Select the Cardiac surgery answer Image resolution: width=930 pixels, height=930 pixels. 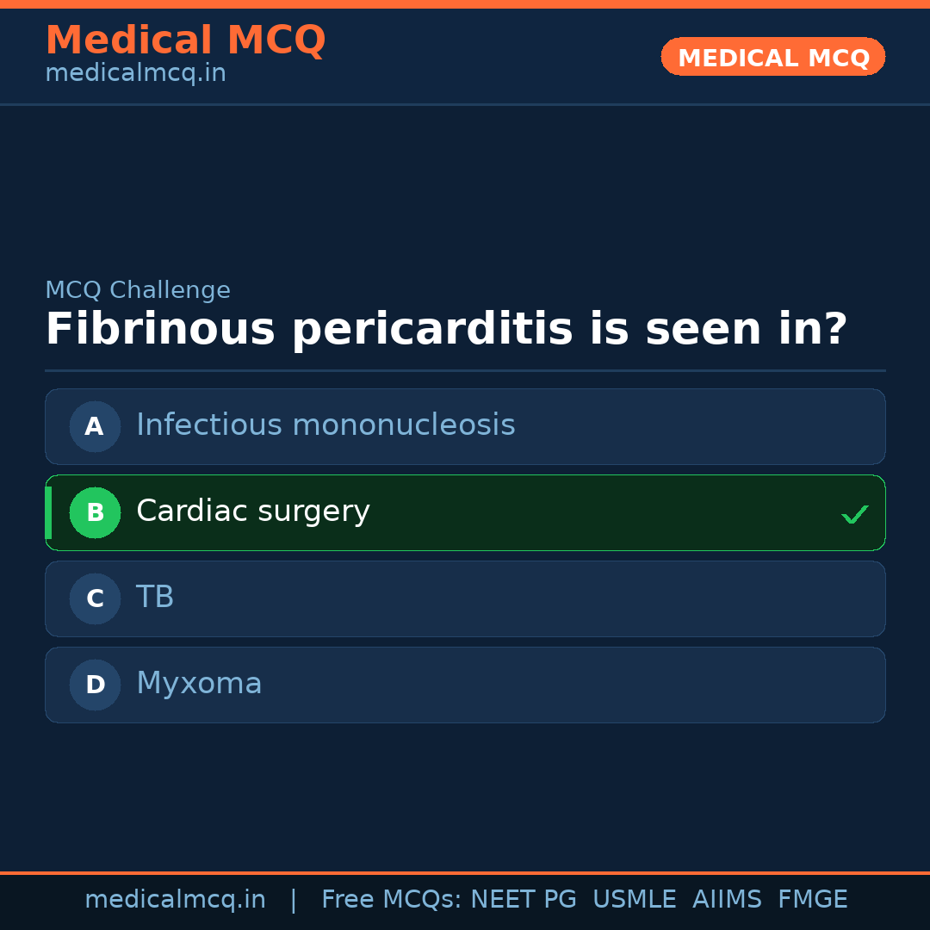pos(253,512)
